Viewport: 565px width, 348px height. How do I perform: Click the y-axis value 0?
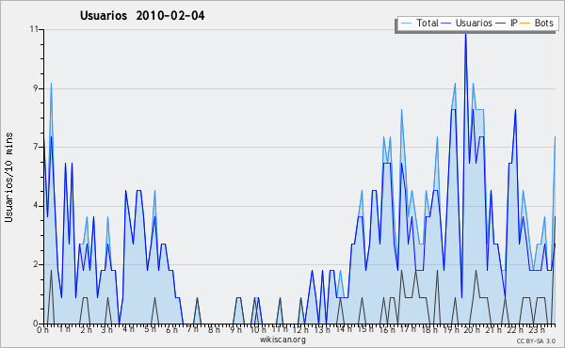tap(36, 324)
